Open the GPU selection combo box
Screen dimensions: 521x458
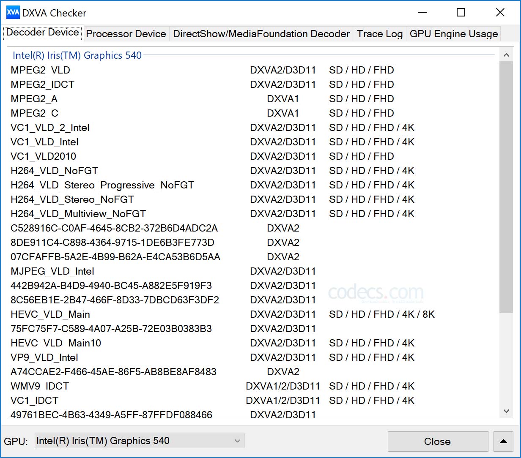click(x=139, y=441)
